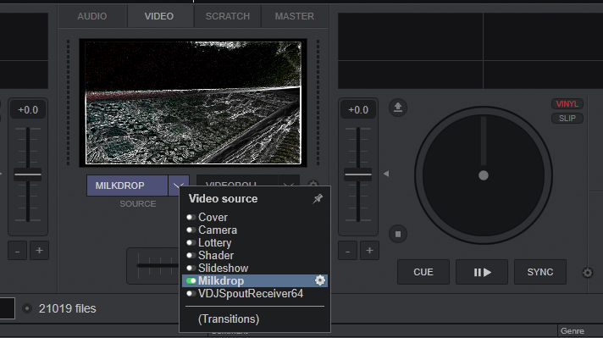The image size is (603, 338).
Task: Click the Video source menu title
Action: (x=223, y=199)
